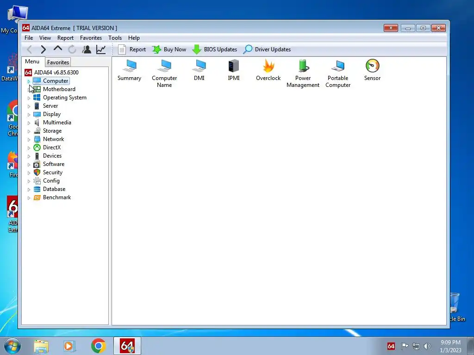Open the Favorites menu
This screenshot has width=474, height=355.
click(91, 38)
